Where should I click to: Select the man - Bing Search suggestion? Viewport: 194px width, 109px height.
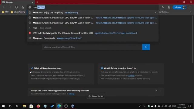[x=92, y=28]
